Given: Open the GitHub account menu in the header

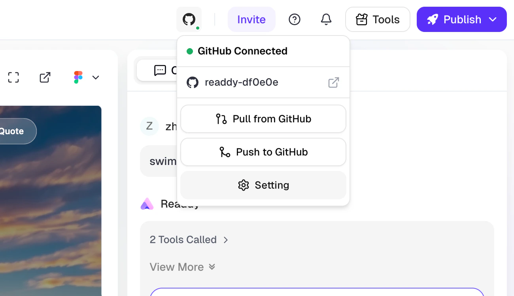Looking at the screenshot, I should [x=189, y=19].
